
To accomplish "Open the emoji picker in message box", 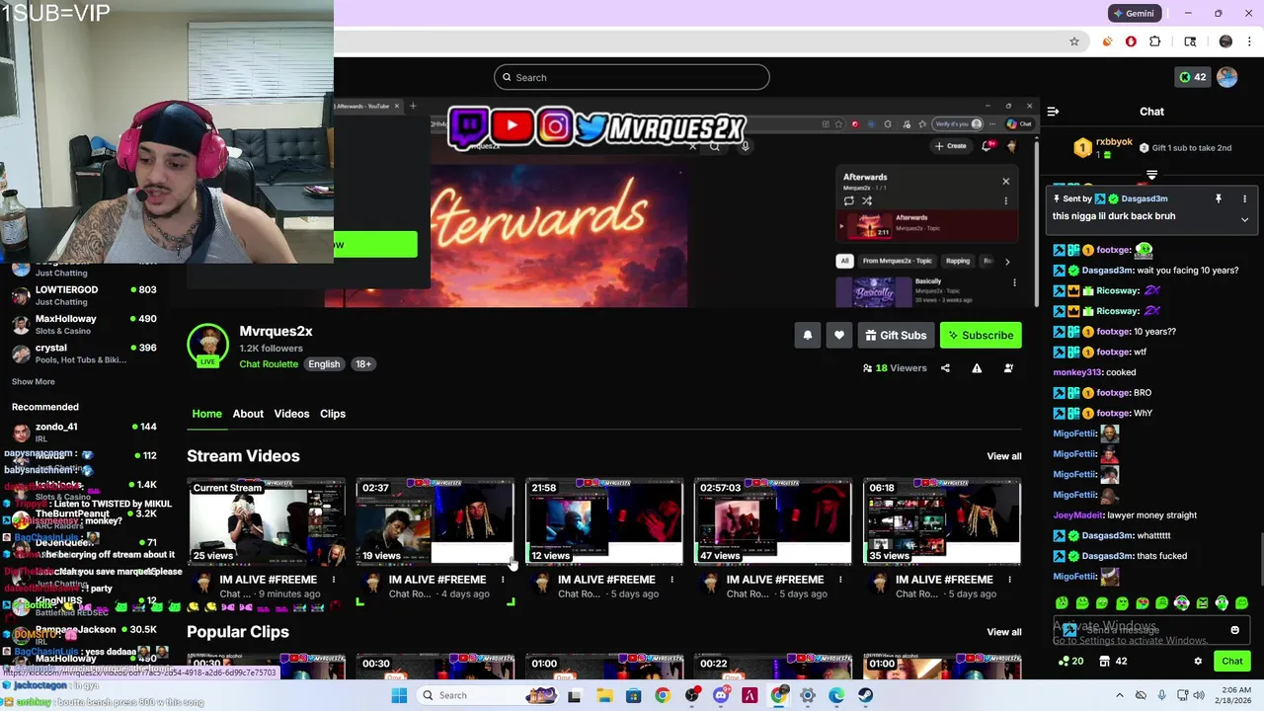I will 1234,630.
